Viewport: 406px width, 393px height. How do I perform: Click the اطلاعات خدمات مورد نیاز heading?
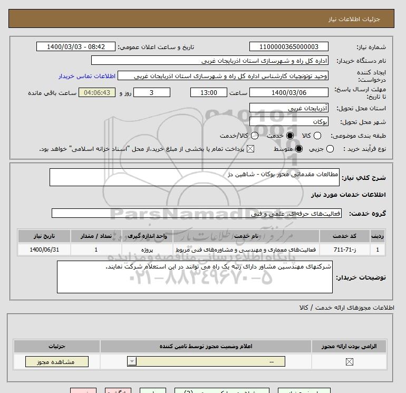[x=348, y=195]
